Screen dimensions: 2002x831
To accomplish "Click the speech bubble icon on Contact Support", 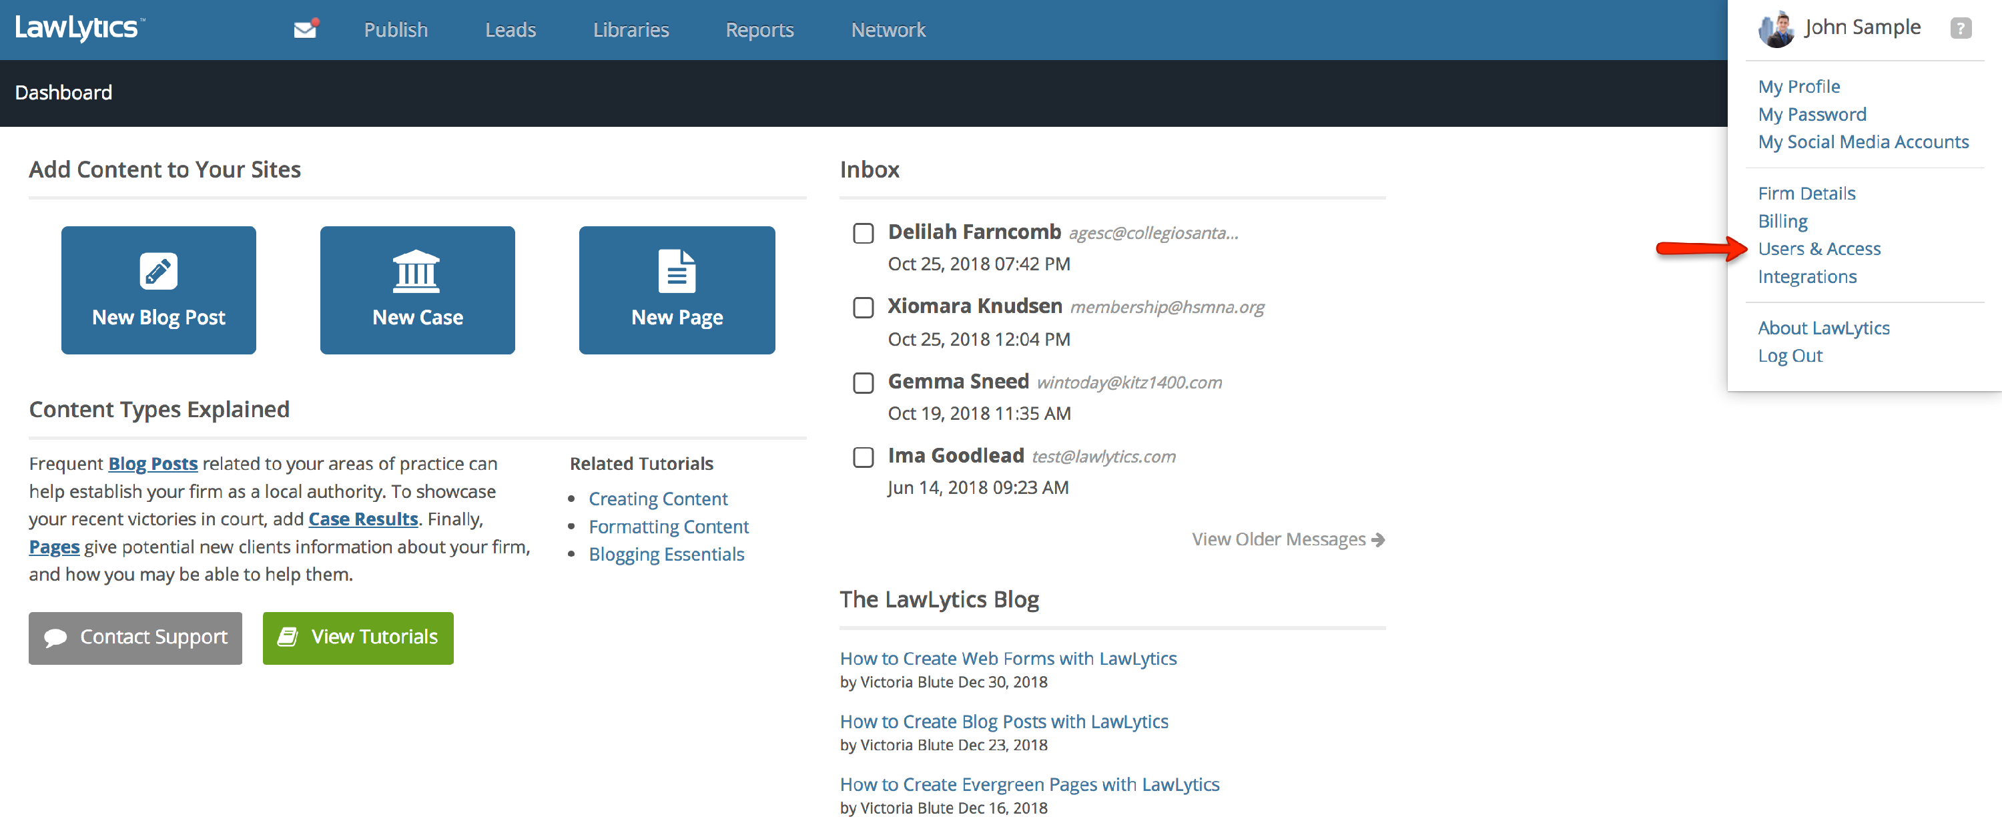I will pos(55,637).
